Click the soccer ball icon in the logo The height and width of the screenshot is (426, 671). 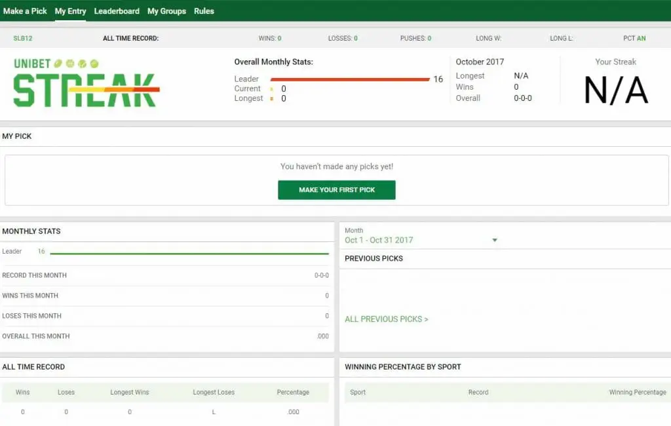(x=82, y=64)
